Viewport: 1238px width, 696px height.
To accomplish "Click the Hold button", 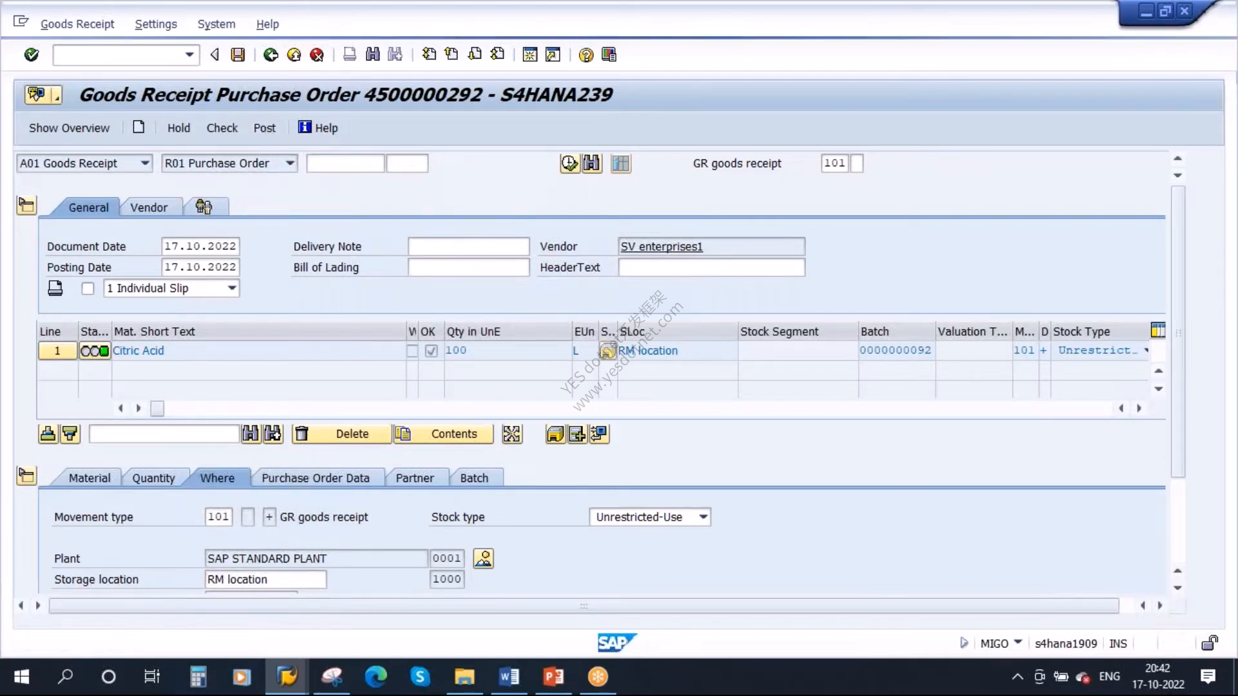I will click(179, 128).
